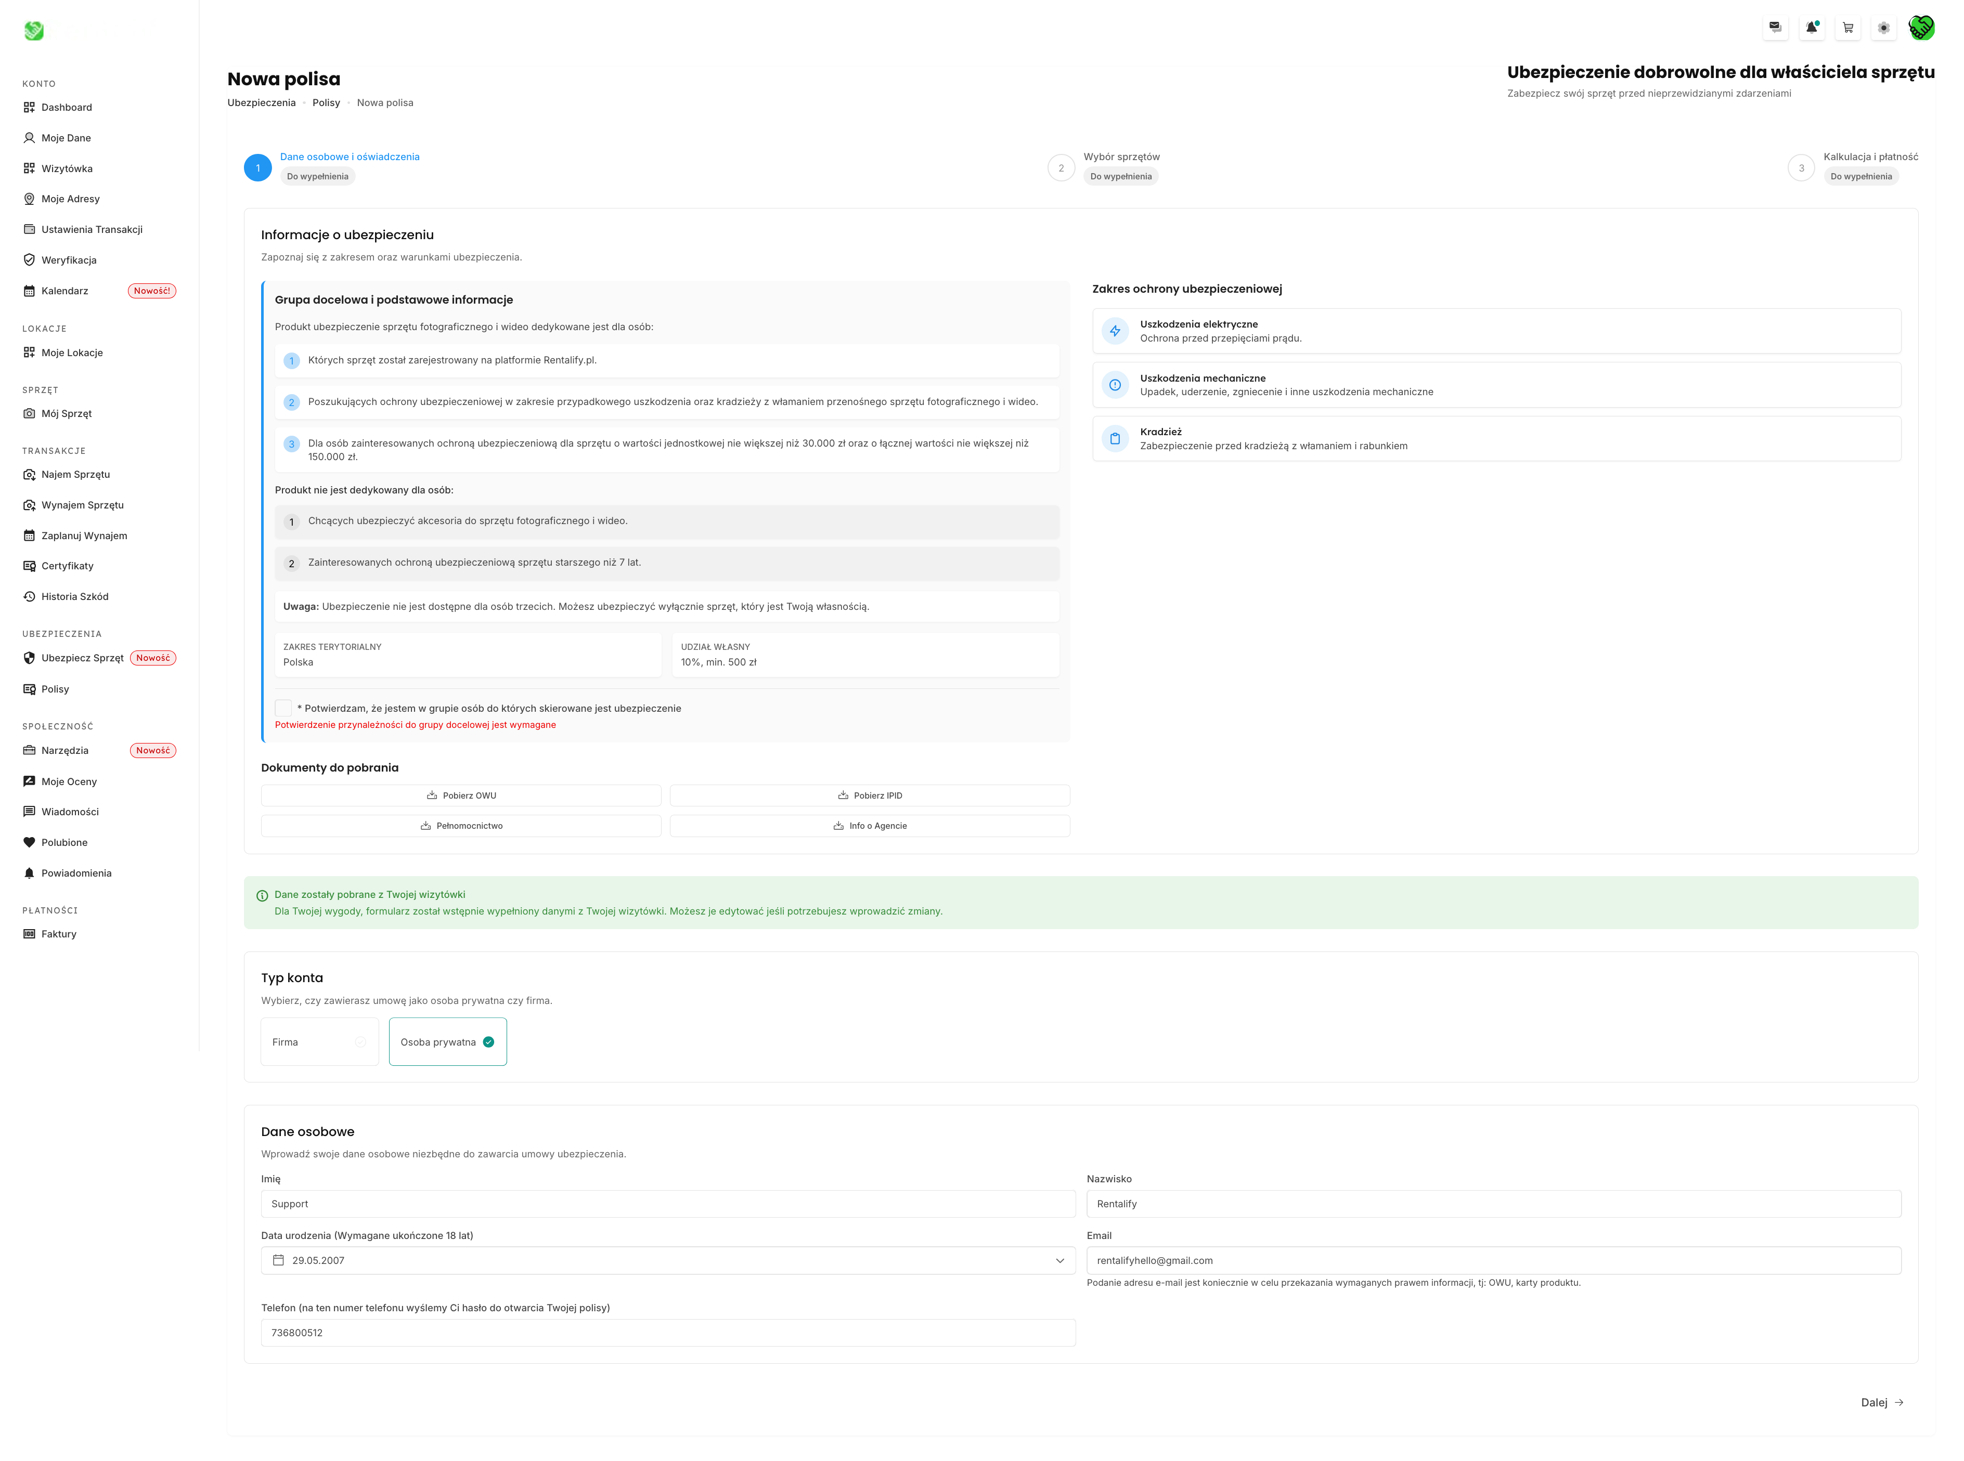The height and width of the screenshot is (1461, 1964).
Task: Open Kalendarz in the sidebar menu
Action: pyautogui.click(x=64, y=291)
